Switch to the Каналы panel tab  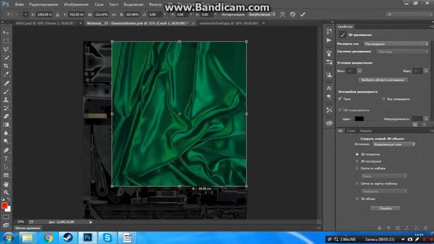pos(366,131)
